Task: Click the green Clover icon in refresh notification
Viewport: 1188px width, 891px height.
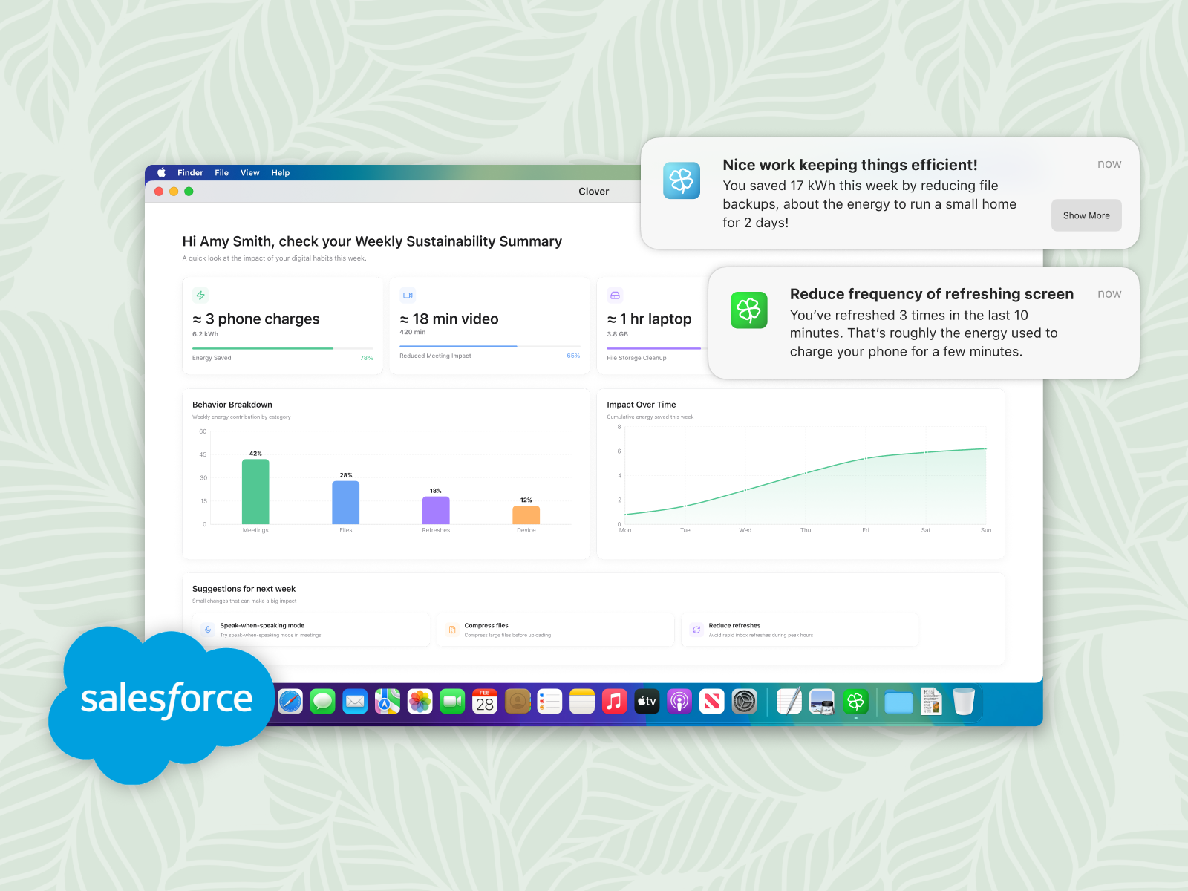Action: 749,310
